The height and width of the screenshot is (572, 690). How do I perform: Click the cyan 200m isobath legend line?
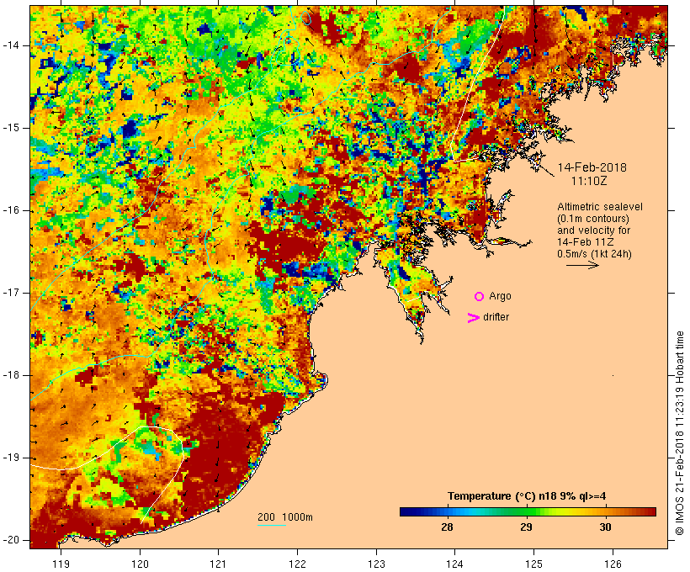(x=272, y=525)
